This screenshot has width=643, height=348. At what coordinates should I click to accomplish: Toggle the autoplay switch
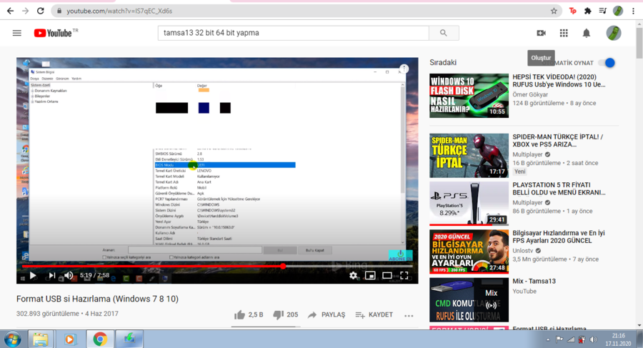pyautogui.click(x=607, y=63)
